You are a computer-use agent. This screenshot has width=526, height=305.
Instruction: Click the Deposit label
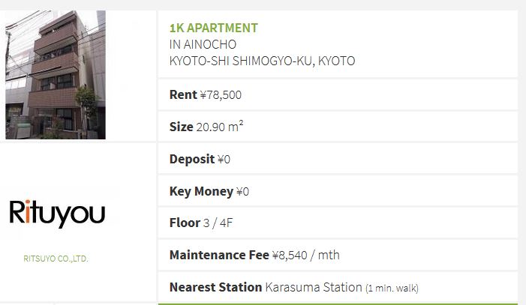(192, 159)
